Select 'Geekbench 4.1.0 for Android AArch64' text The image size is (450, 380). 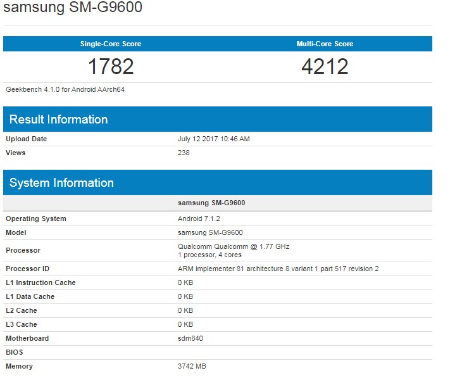coord(65,89)
